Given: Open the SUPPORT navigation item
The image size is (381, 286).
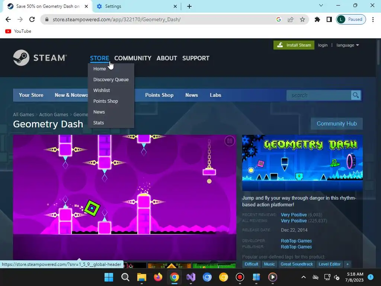Looking at the screenshot, I should [196, 58].
